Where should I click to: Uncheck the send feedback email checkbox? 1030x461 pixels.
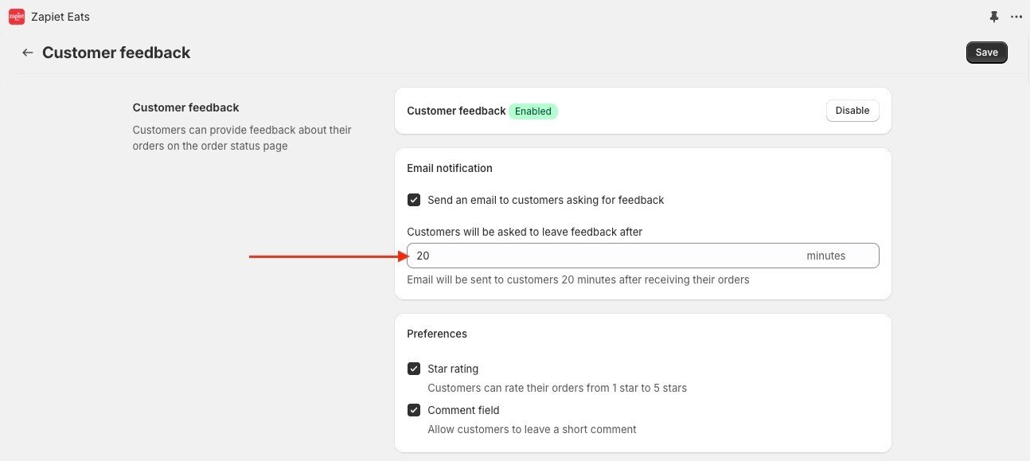point(414,200)
